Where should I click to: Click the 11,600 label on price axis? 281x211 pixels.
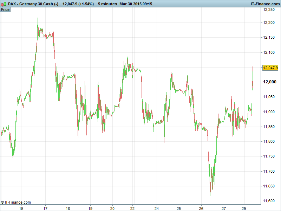point(269,201)
